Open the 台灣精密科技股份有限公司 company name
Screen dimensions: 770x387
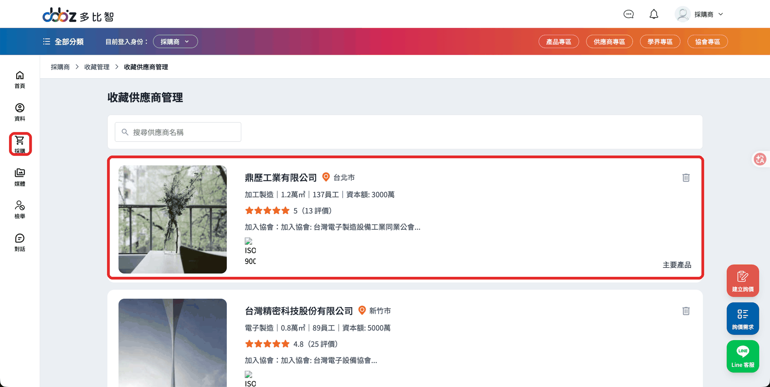coord(299,311)
